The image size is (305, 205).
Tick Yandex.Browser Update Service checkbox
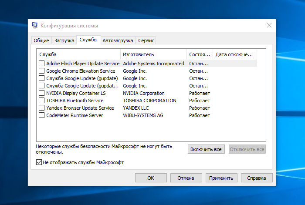click(x=41, y=108)
